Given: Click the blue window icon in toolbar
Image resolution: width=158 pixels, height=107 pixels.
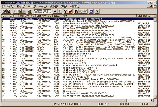Looking at the screenshot, I should (x=91, y=11).
